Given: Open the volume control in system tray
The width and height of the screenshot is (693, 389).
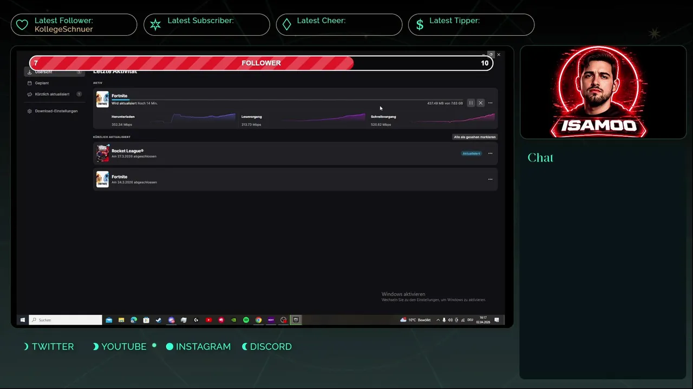Looking at the screenshot, I should (450, 320).
